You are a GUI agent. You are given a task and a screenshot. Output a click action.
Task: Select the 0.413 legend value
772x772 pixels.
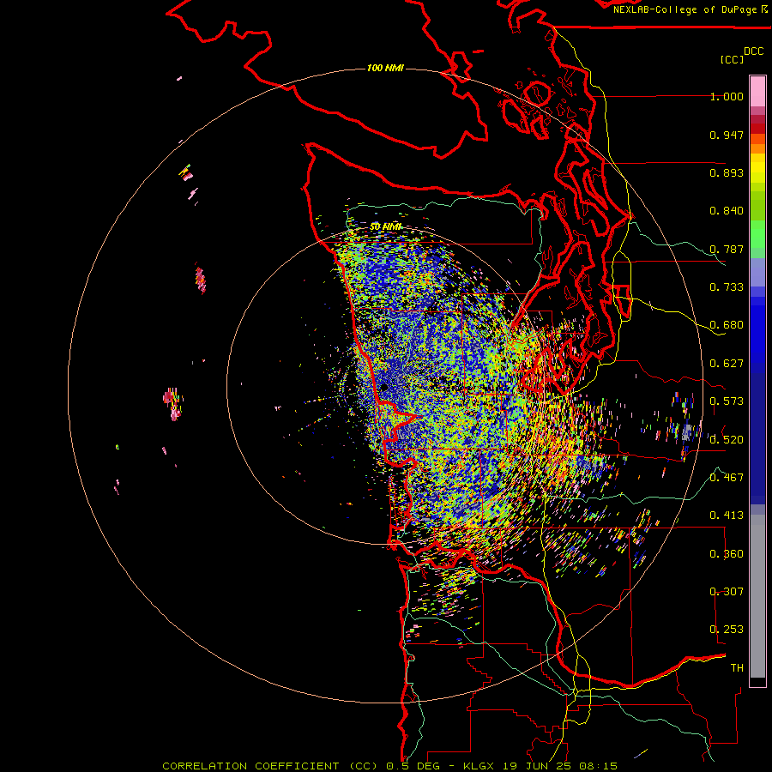click(x=727, y=516)
